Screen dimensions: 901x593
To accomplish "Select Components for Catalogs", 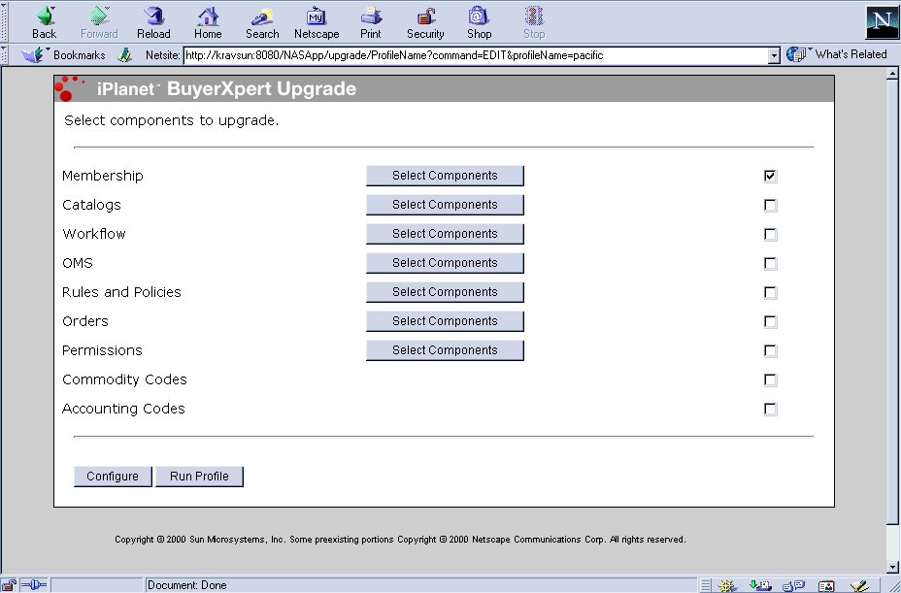I will pos(445,205).
